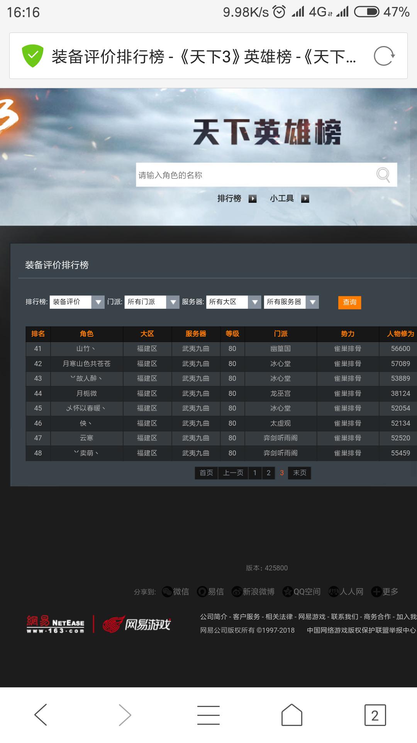Click the 角色 column header
The height and width of the screenshot is (743, 417).
pos(86,334)
